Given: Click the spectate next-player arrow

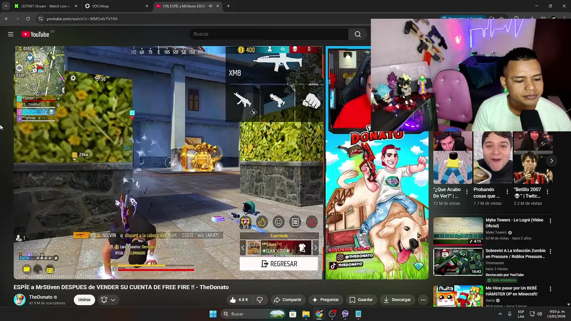Looking at the screenshot, I should coord(315,248).
